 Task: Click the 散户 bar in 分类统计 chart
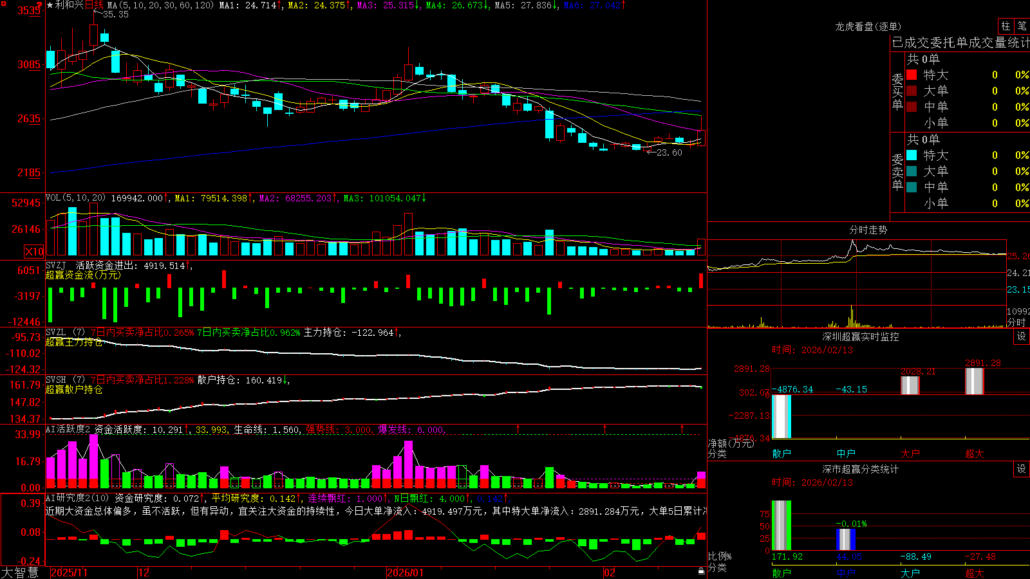pyautogui.click(x=781, y=526)
